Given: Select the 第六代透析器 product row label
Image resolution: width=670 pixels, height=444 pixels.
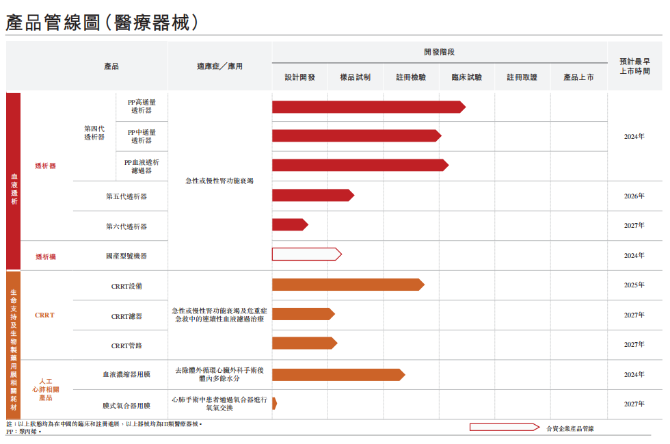Looking at the screenshot, I should point(126,226).
